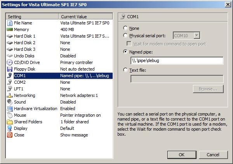Click the '400 MB' memory value
Viewport: 233px width, 164px height.
pos(67,29)
